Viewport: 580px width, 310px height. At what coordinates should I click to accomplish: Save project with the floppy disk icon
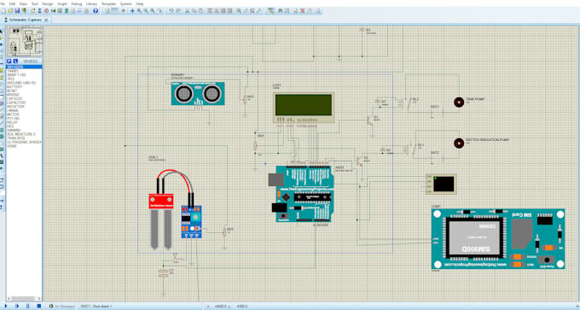(x=17, y=11)
